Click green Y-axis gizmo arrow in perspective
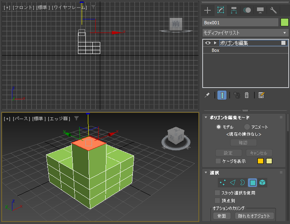The image size is (290, 224). (x=68, y=134)
